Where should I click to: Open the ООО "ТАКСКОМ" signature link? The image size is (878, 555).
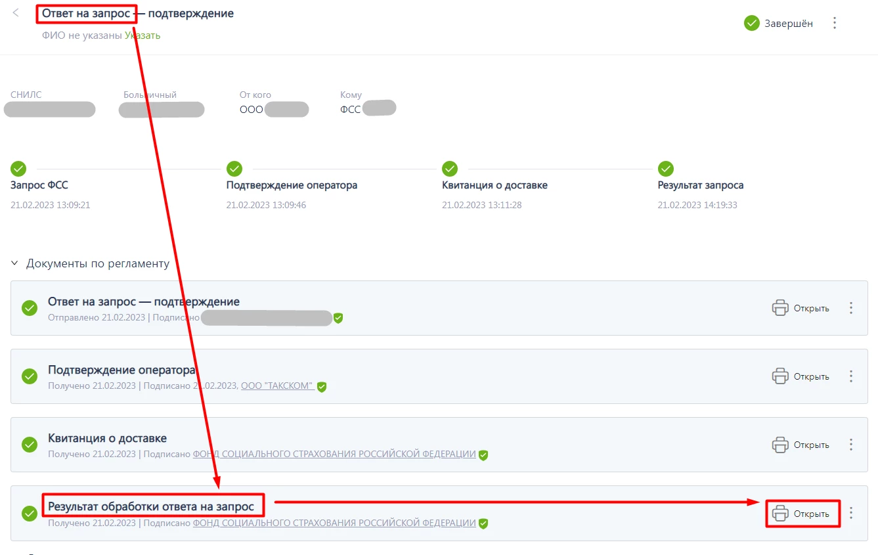tap(277, 386)
